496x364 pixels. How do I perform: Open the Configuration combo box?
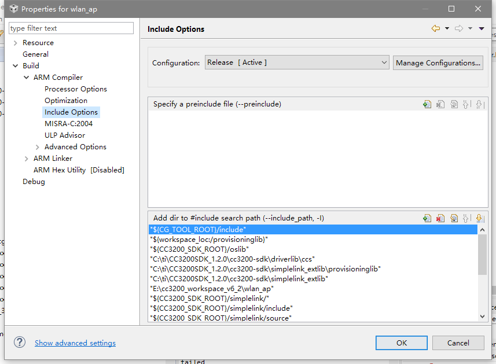[297, 62]
